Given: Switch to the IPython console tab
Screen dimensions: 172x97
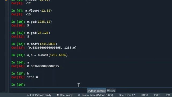Looking at the screenshot, I should coord(96,91).
